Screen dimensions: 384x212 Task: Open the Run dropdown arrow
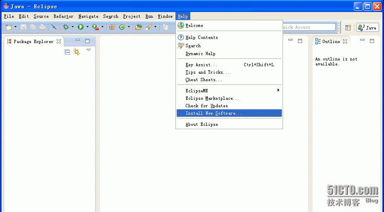[87, 27]
